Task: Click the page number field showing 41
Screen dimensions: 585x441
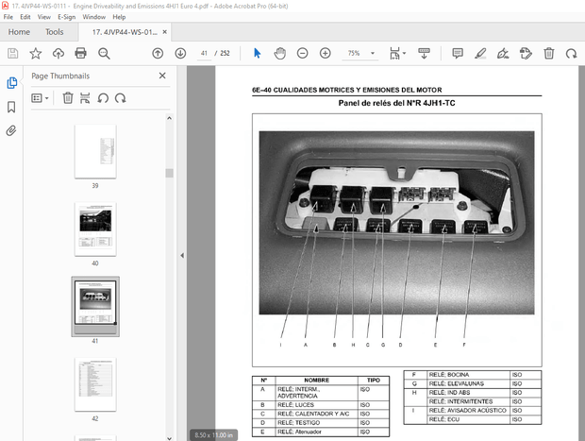Action: click(x=204, y=54)
